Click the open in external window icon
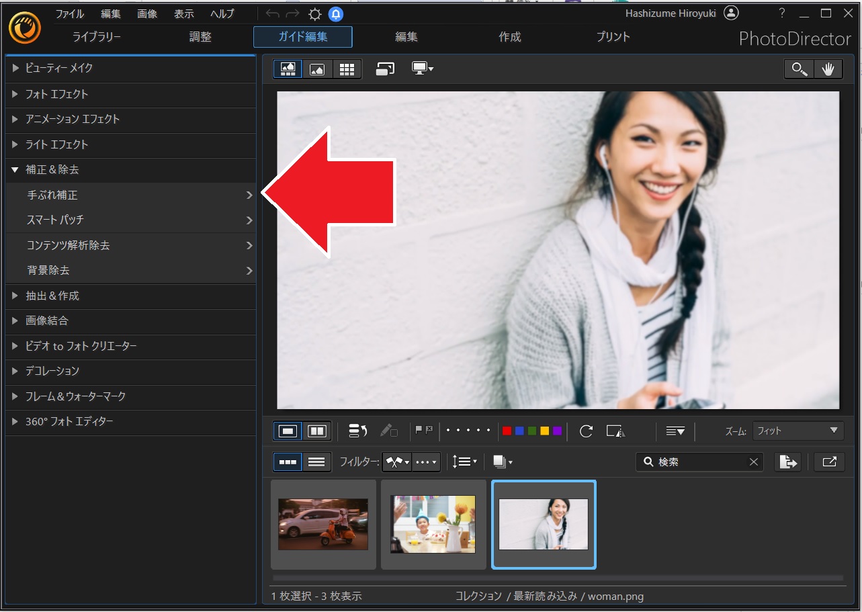This screenshot has height=612, width=862. (829, 462)
